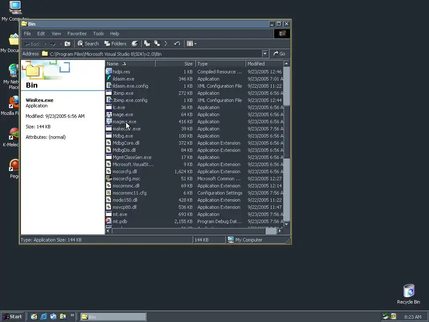
Task: Launch Internet Explorer from quick launch
Action: (44, 317)
